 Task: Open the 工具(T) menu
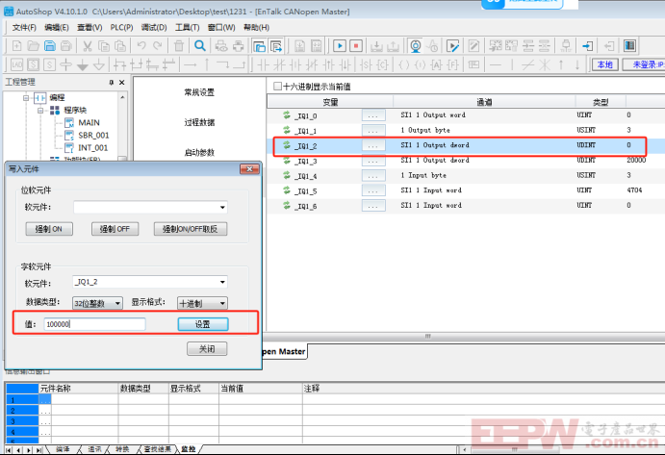tap(188, 28)
